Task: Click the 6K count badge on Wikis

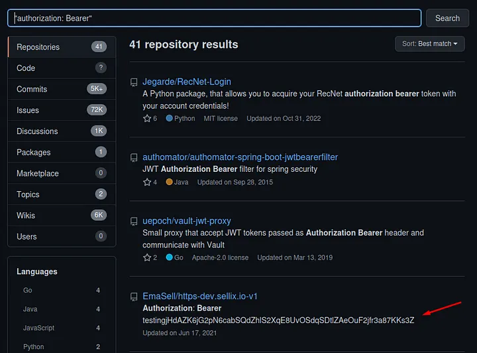Action: [99, 215]
